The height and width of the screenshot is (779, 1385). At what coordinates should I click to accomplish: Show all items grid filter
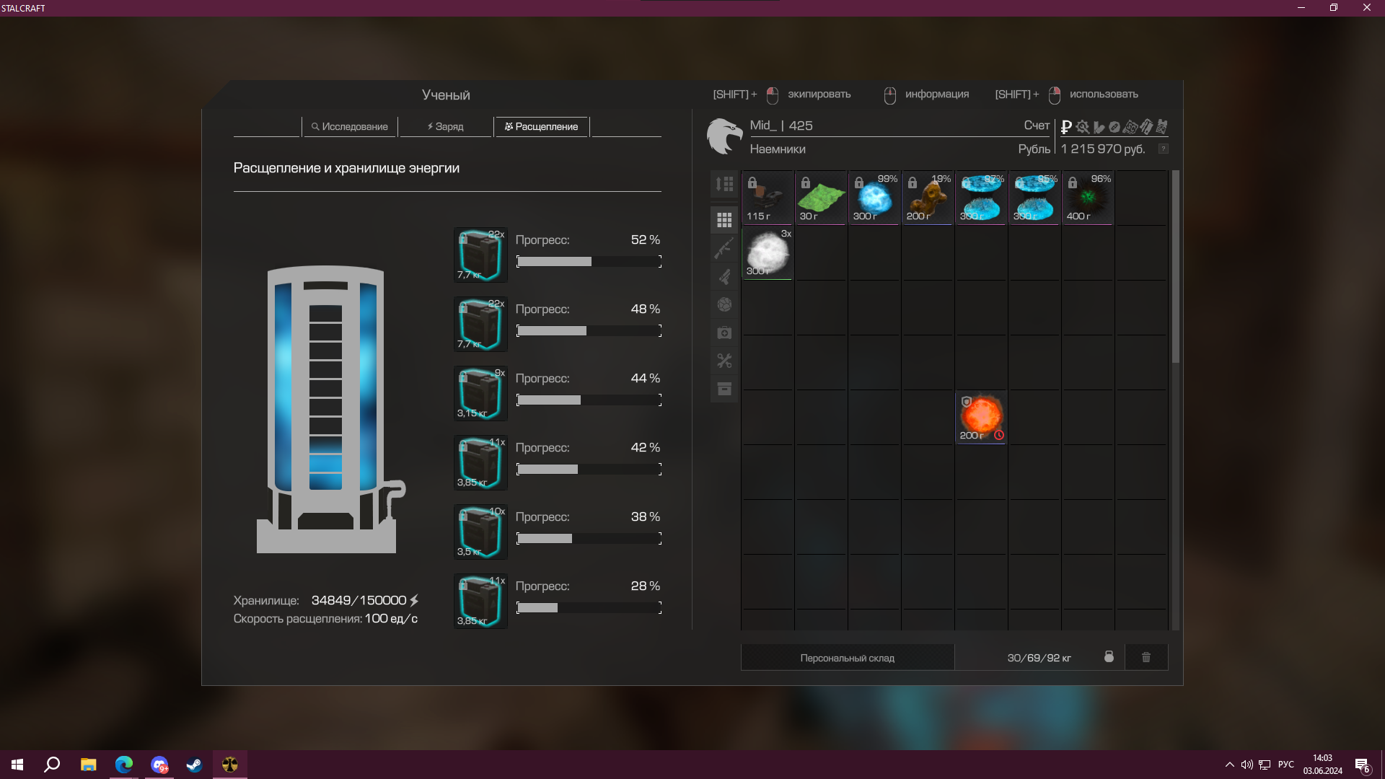coord(724,219)
